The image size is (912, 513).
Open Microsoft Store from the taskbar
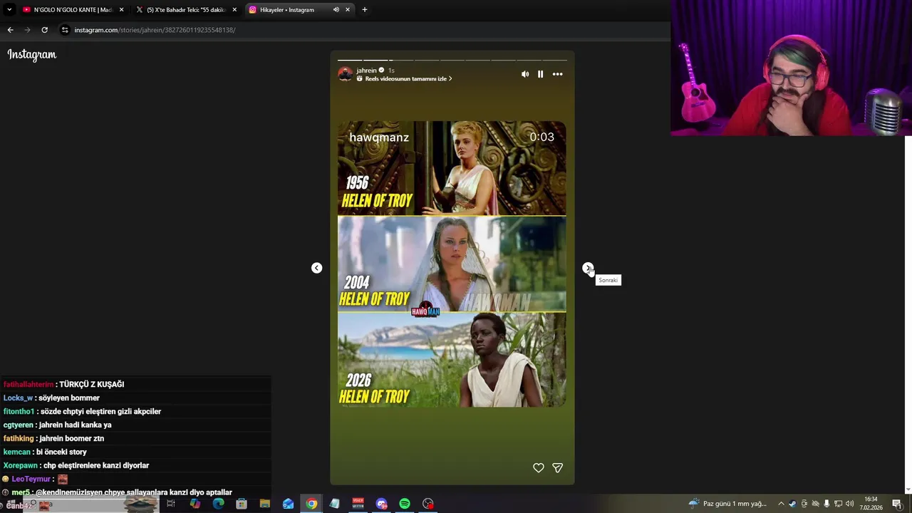pos(242,504)
